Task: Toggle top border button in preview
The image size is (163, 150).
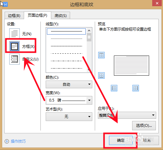Action: (101, 55)
